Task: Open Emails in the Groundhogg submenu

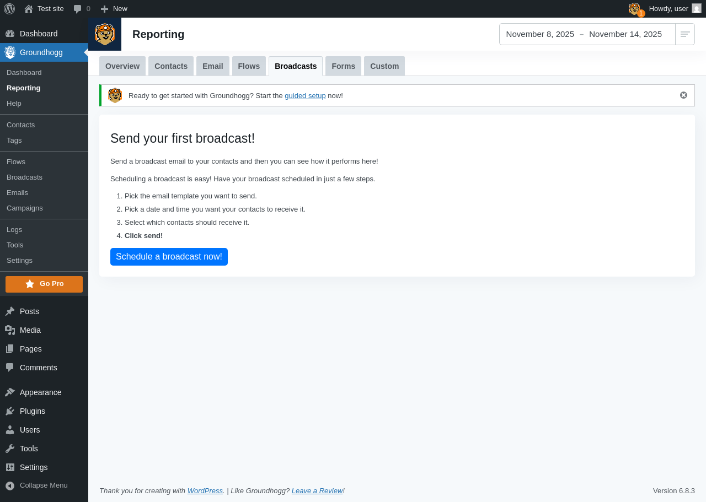Action: tap(17, 192)
